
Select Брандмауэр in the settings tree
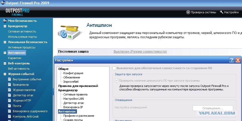[68, 90]
